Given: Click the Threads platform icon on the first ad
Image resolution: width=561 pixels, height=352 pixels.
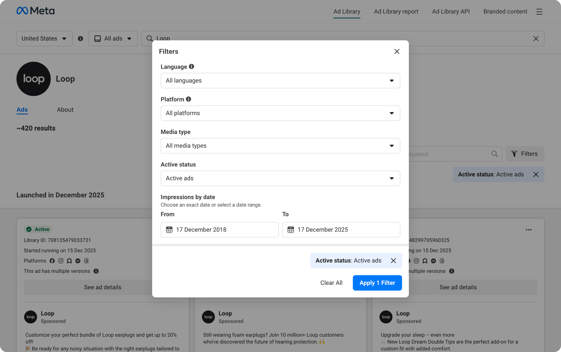Looking at the screenshot, I should click(x=86, y=261).
